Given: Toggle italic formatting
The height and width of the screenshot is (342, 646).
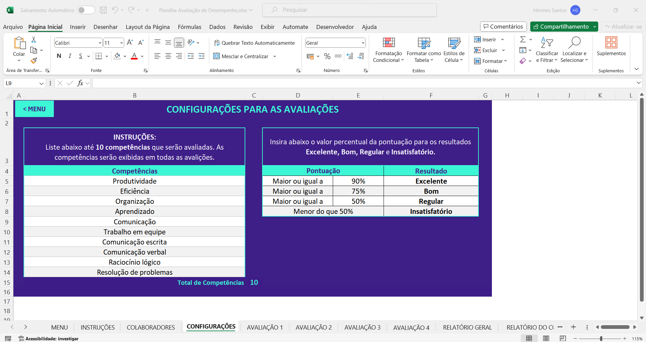Looking at the screenshot, I should [x=70, y=56].
